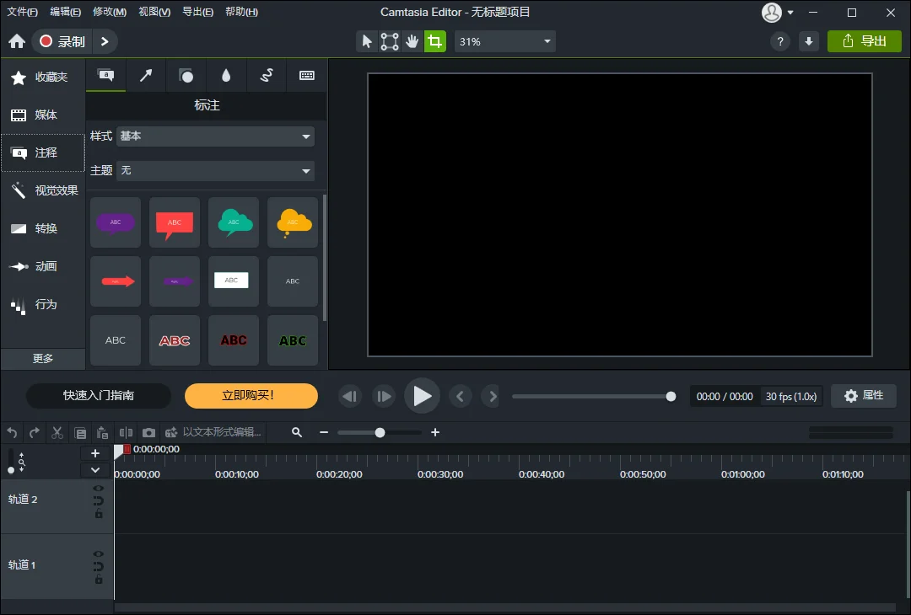The height and width of the screenshot is (615, 911).
Task: Step to next frame
Action: pyautogui.click(x=384, y=396)
